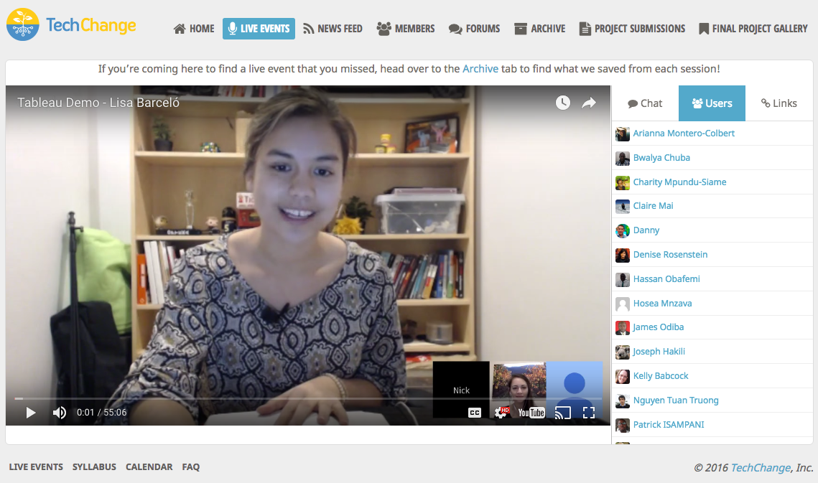818x483 pixels.
Task: Open Charity Mpundu-Siame's profile
Action: pos(680,182)
